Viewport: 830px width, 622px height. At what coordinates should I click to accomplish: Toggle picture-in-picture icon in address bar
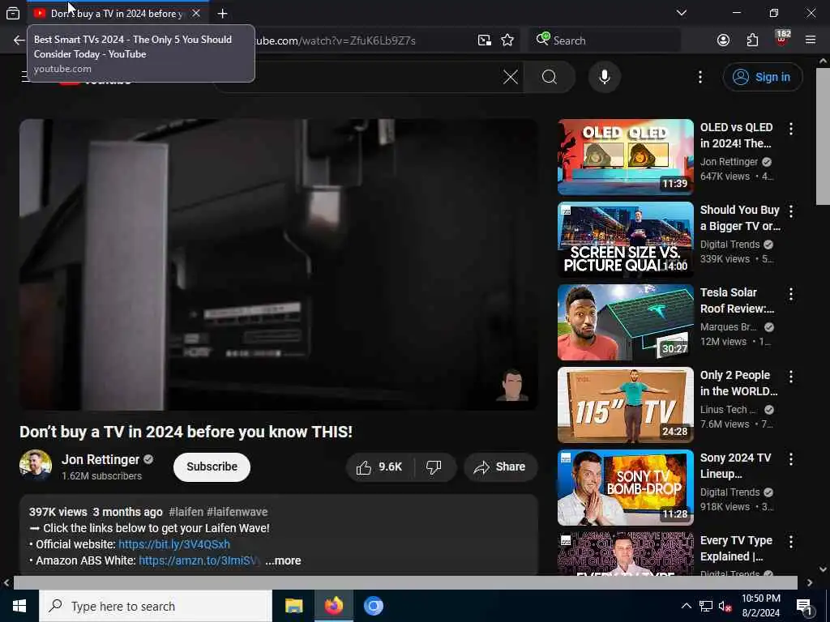484,40
